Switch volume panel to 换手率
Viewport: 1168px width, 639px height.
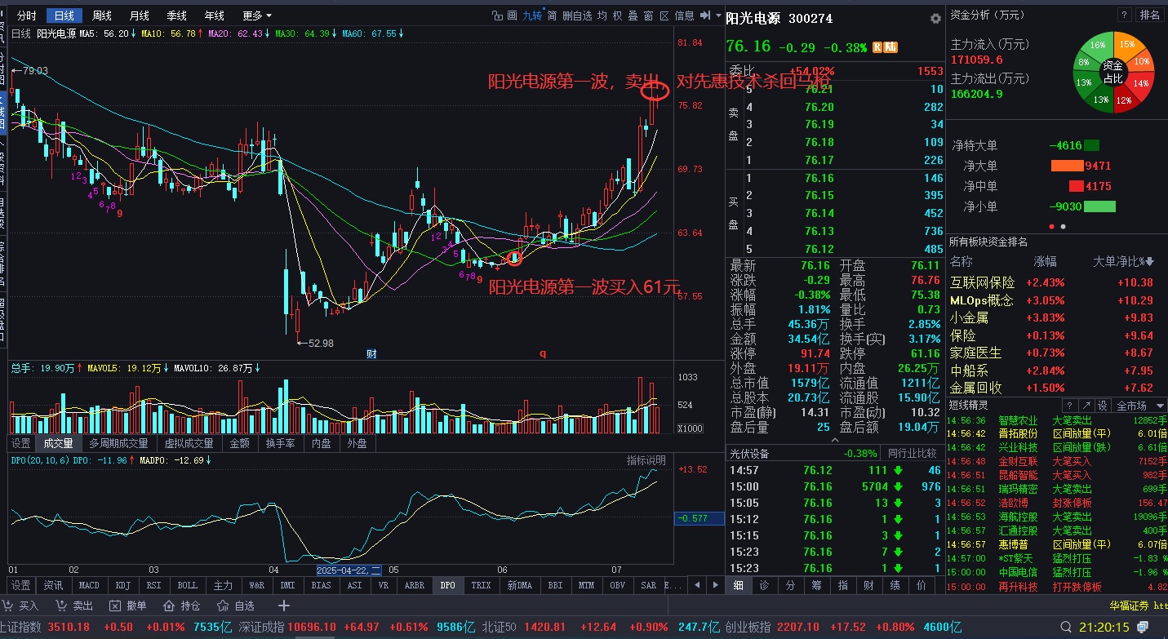tap(281, 444)
